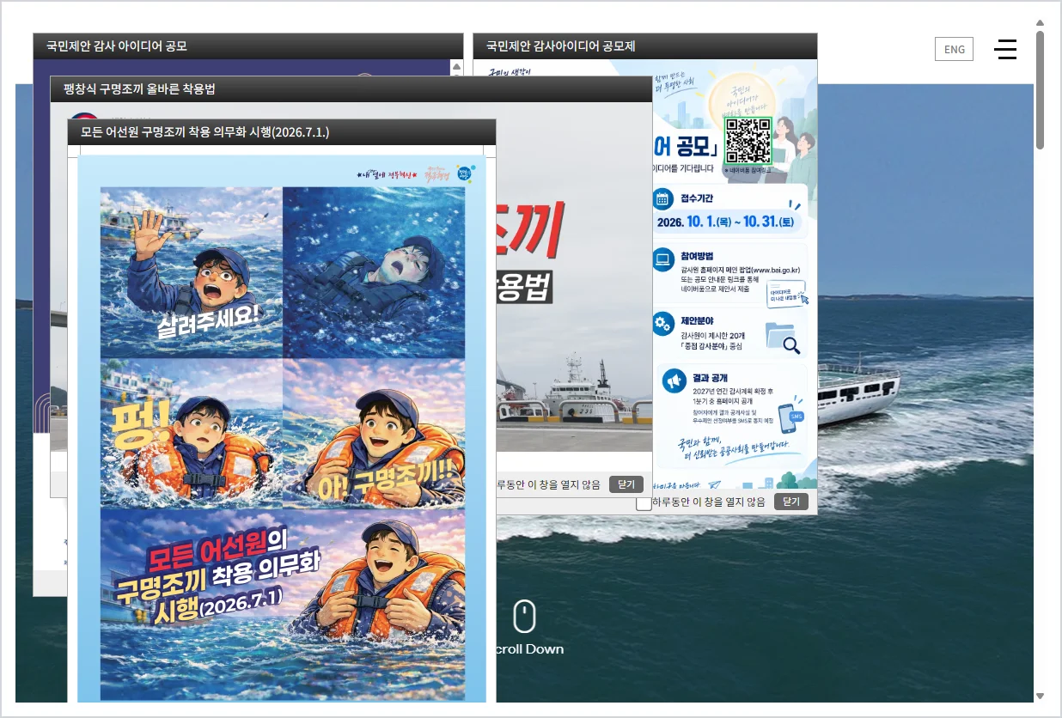Click the 제안분야 heading
This screenshot has width=1062, height=718.
[697, 321]
